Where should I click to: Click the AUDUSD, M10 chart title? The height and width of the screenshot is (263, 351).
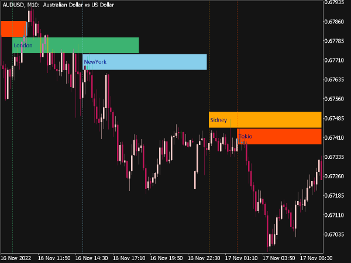pos(58,5)
